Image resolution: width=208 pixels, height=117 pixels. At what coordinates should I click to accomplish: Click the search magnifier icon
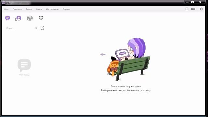coord(36,28)
